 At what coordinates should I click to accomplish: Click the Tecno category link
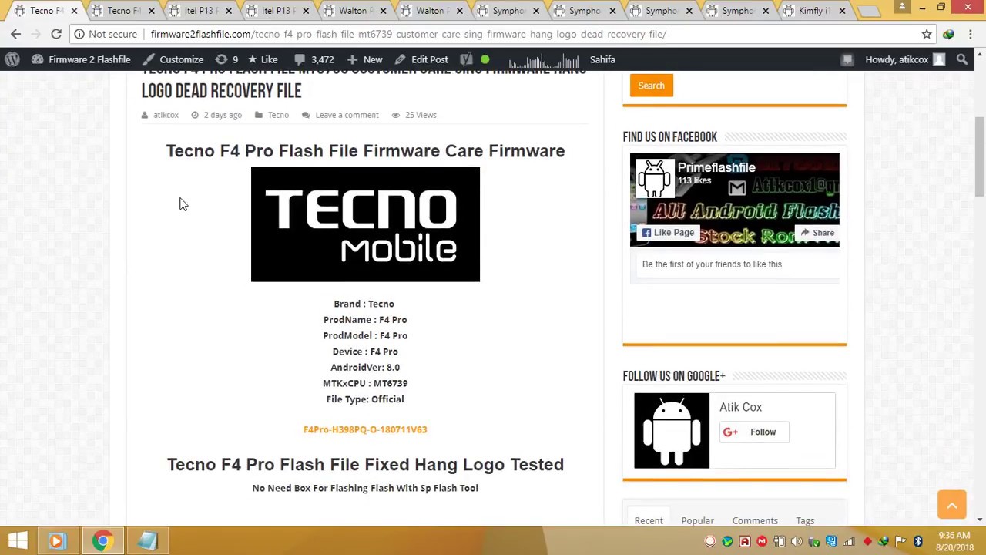[x=278, y=115]
